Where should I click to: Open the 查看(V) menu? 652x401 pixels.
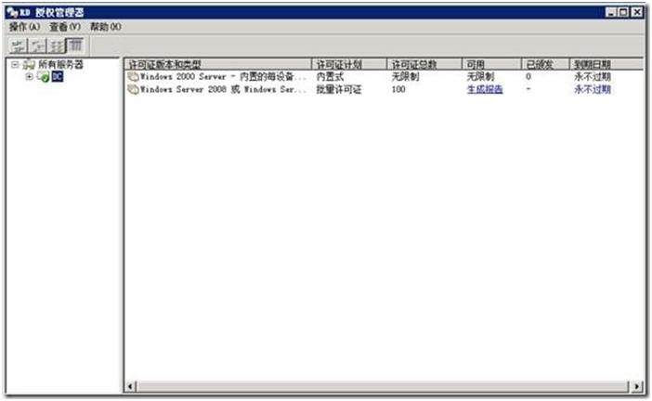[65, 27]
